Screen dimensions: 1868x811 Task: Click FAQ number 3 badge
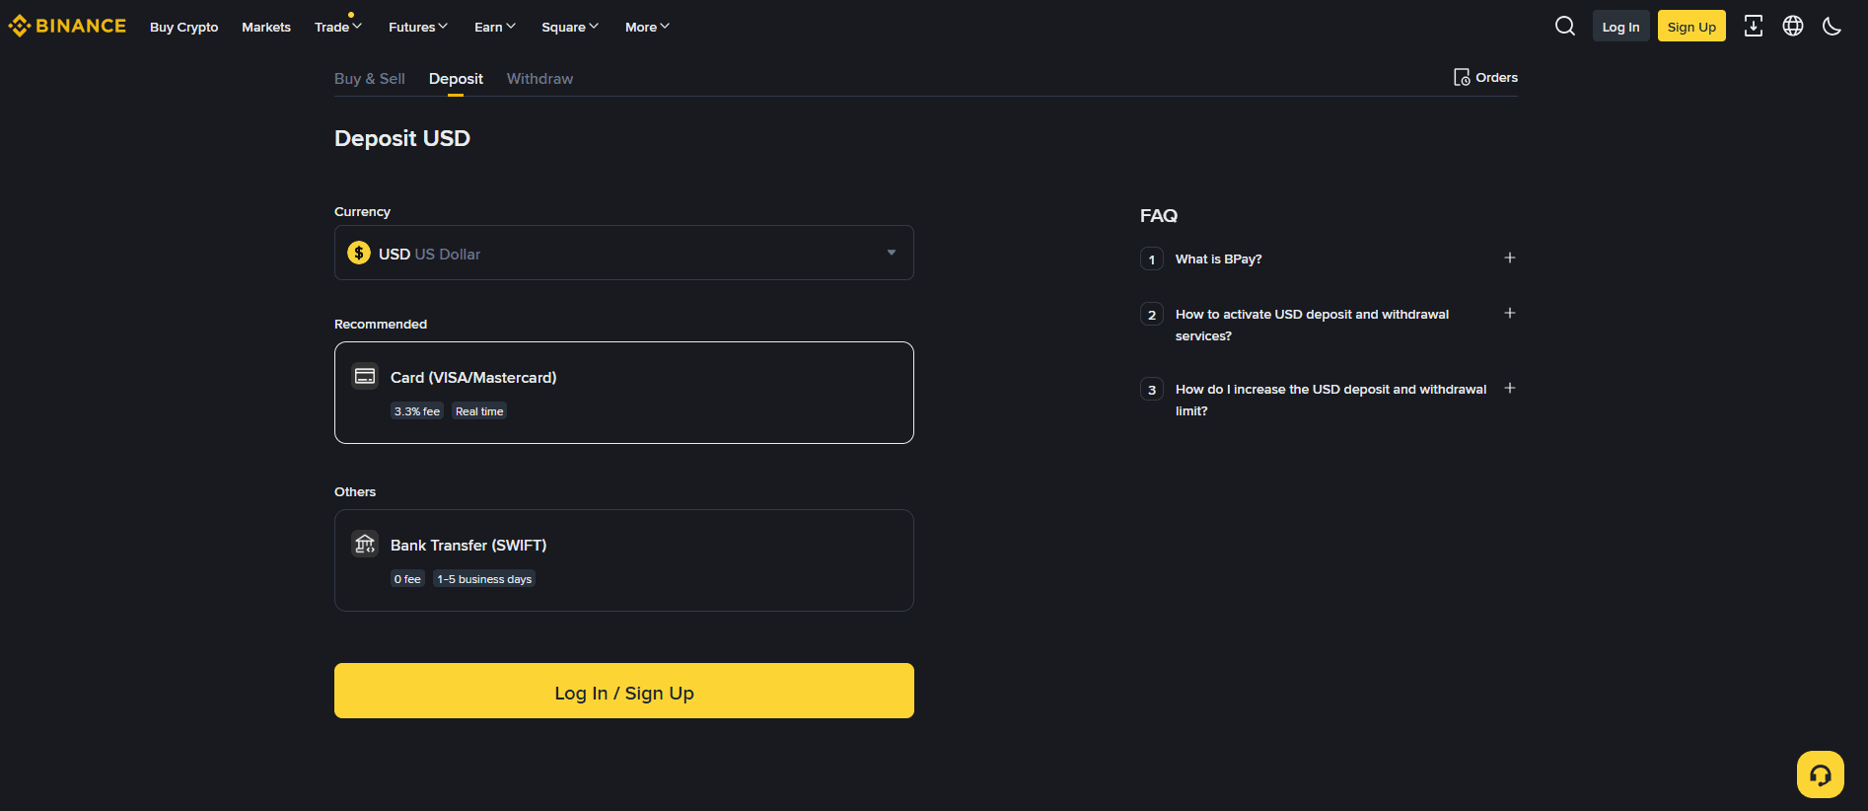(x=1152, y=389)
